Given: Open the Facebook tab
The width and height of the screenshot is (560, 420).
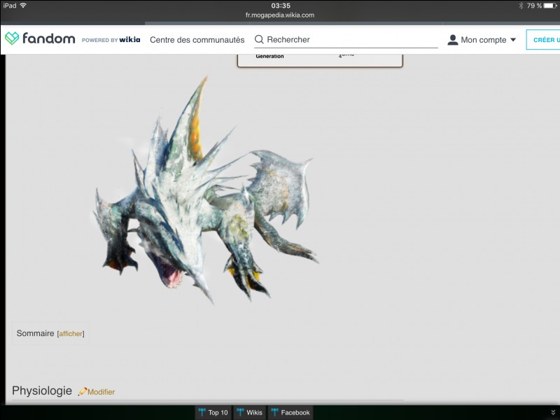Looking at the screenshot, I should click(x=290, y=412).
